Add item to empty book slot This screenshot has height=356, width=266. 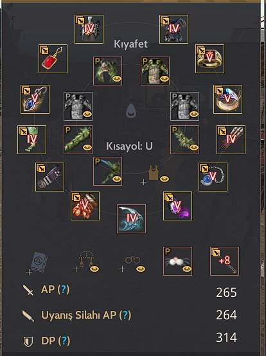coord(37,263)
